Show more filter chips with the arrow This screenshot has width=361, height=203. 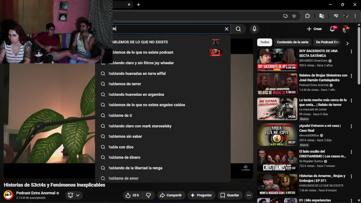(347, 43)
